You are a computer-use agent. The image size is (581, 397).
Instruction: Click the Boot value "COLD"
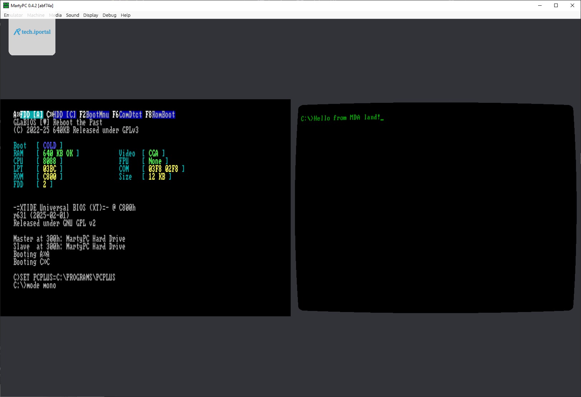pyautogui.click(x=50, y=146)
